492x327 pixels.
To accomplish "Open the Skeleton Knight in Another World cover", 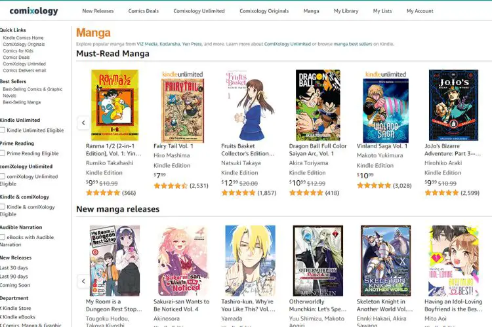I will tap(386, 261).
